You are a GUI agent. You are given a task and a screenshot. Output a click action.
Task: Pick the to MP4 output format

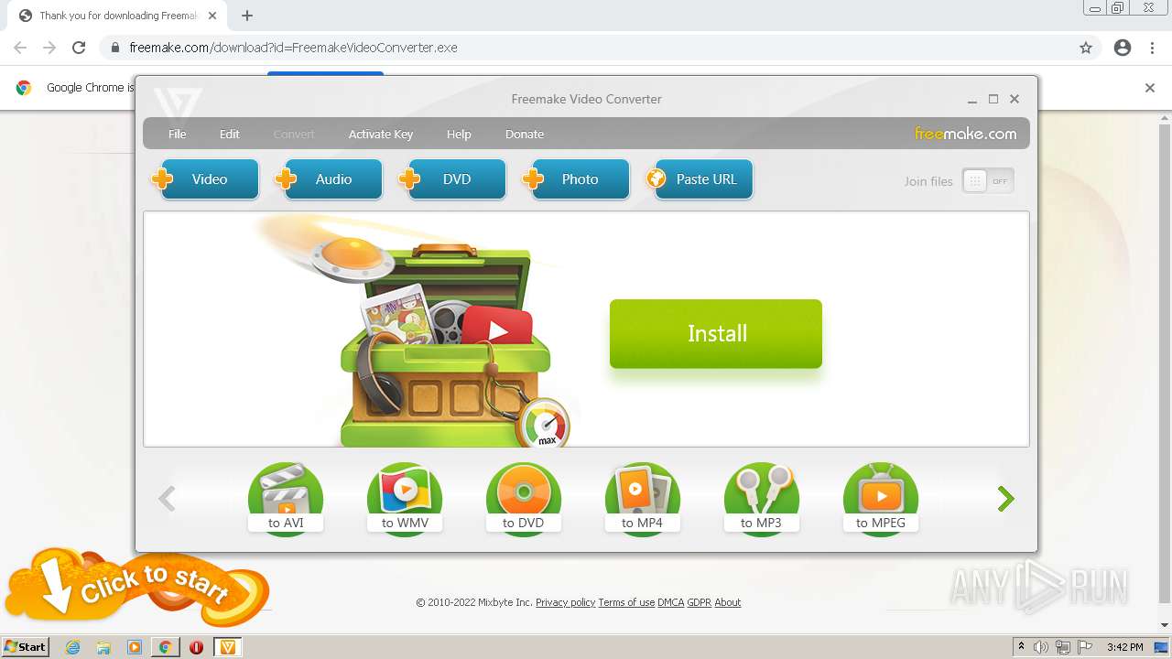coord(643,499)
